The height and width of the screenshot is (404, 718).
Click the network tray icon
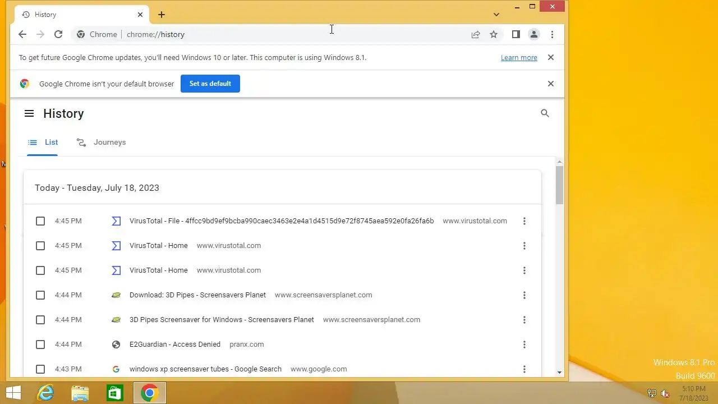point(652,393)
